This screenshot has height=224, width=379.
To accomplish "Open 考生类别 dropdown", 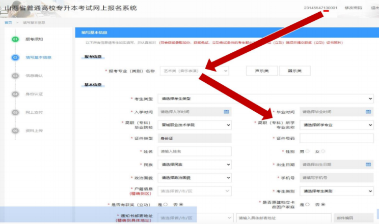I will click(x=336, y=191).
